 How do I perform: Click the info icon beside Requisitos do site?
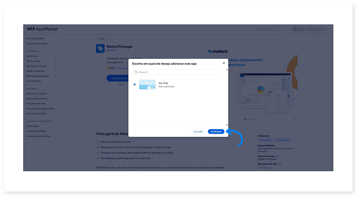click(x=280, y=164)
